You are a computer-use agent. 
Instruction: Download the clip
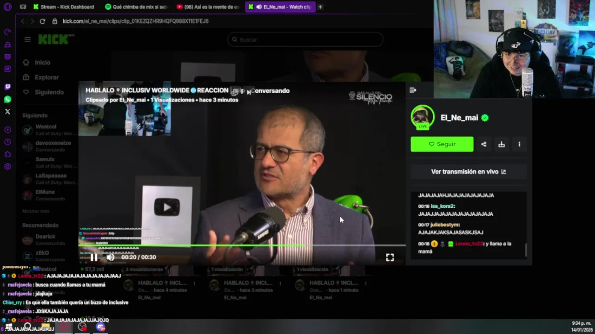point(502,144)
